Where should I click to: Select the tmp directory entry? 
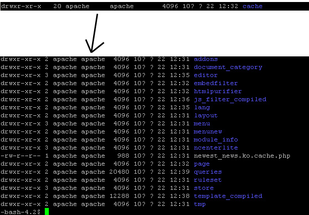[x=199, y=204]
